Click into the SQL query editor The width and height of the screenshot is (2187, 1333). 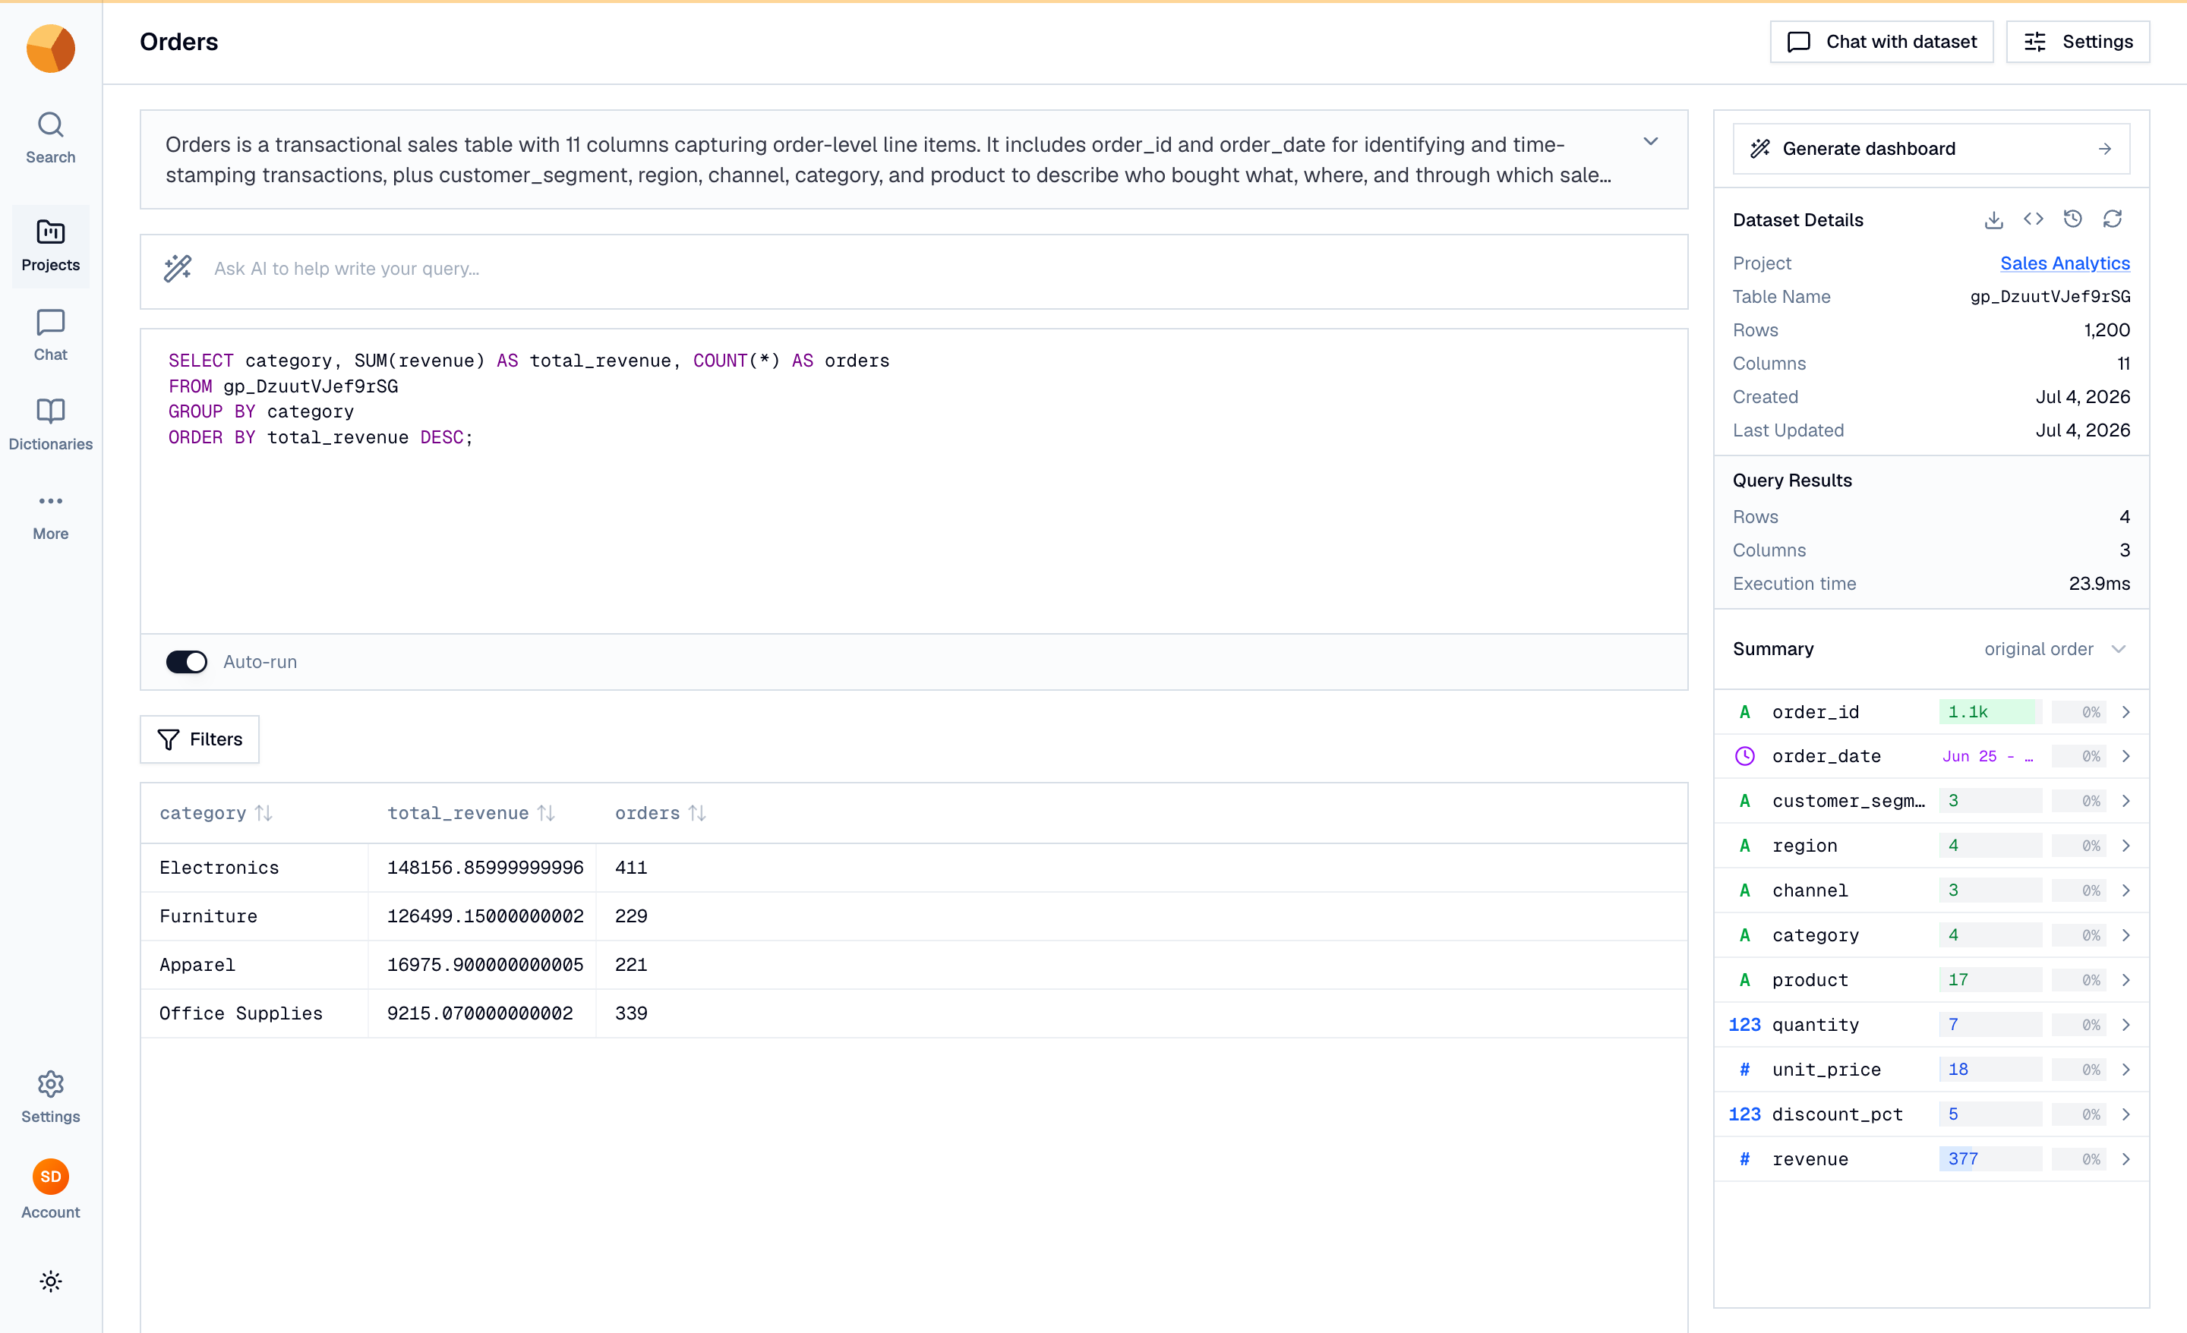click(914, 481)
